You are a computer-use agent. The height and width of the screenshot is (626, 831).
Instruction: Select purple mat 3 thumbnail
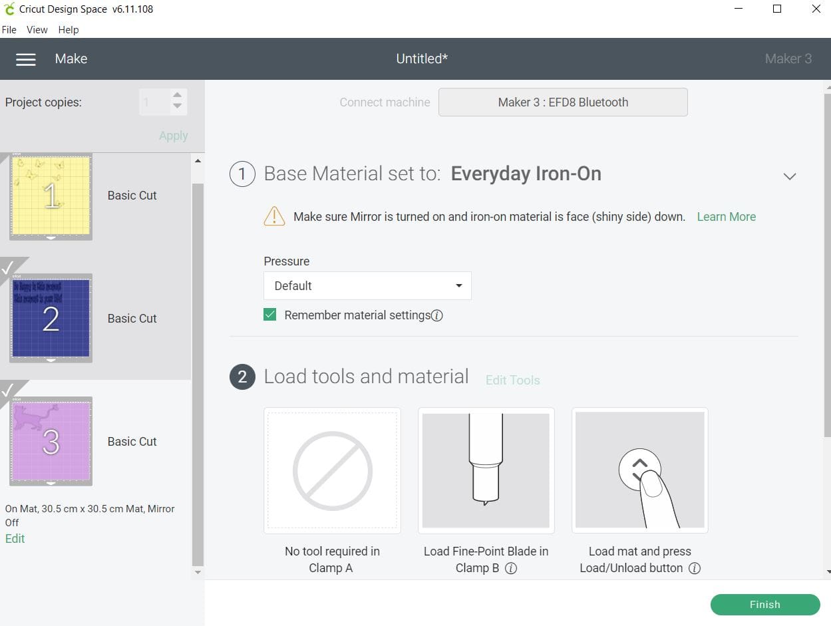pos(51,442)
